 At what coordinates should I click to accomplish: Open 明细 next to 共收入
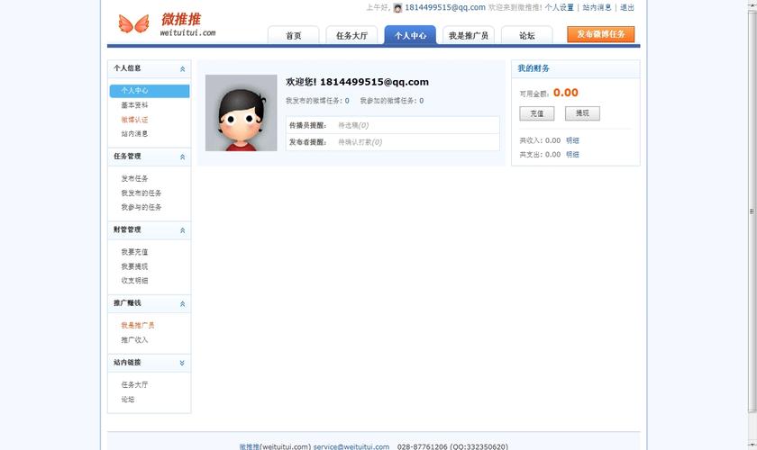[572, 140]
